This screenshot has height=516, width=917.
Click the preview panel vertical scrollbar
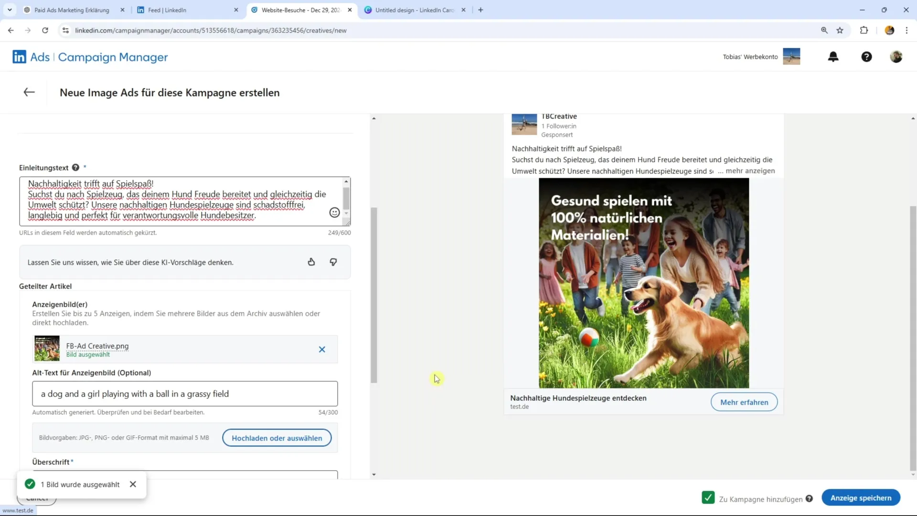tap(913, 338)
